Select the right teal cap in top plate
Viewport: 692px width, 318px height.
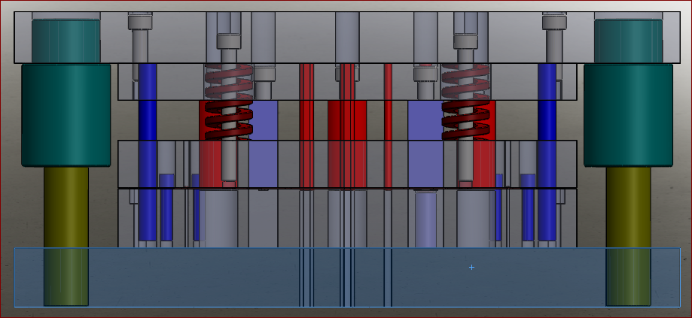tap(628, 41)
